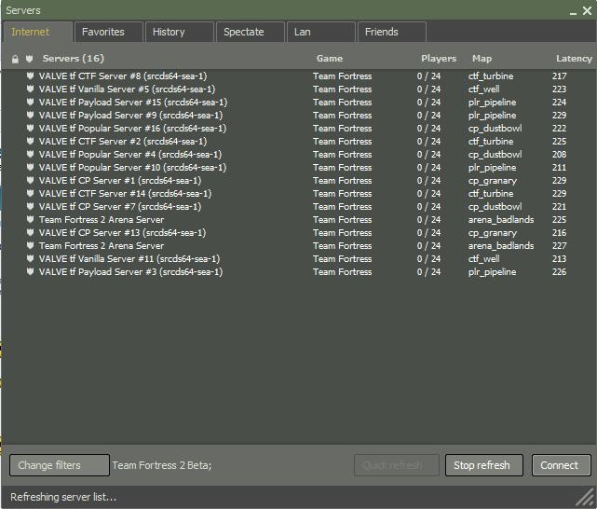This screenshot has height=509, width=597.
Task: Click shield icon beside Vanilla Server #11
Action: pos(30,258)
